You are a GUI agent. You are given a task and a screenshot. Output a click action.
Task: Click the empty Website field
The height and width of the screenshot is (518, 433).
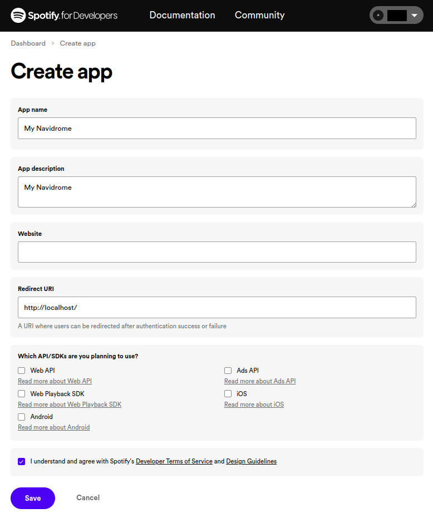pos(216,252)
